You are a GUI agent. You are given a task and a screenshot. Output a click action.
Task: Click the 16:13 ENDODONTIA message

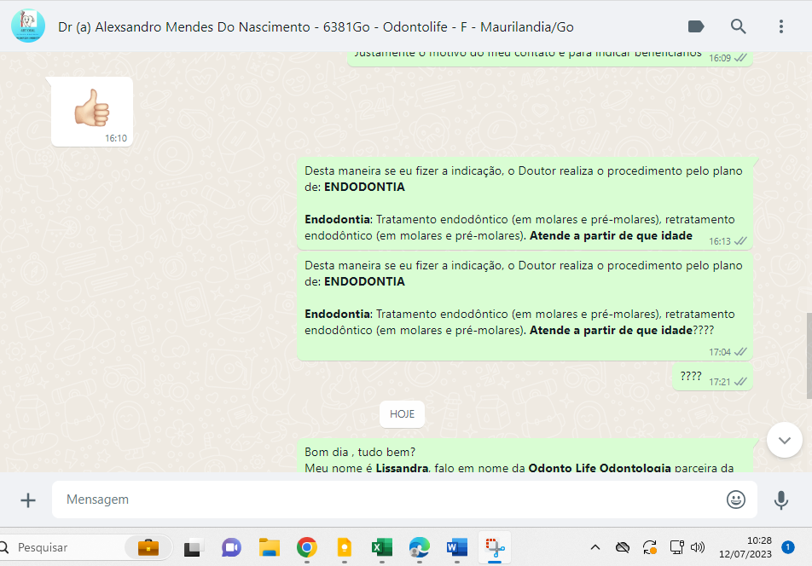[525, 204]
